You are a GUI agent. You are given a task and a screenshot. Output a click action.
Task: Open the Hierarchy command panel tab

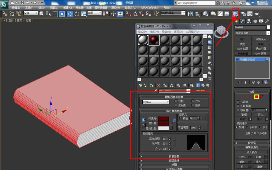(x=249, y=21)
